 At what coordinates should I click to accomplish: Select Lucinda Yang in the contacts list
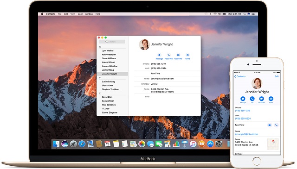(108, 81)
